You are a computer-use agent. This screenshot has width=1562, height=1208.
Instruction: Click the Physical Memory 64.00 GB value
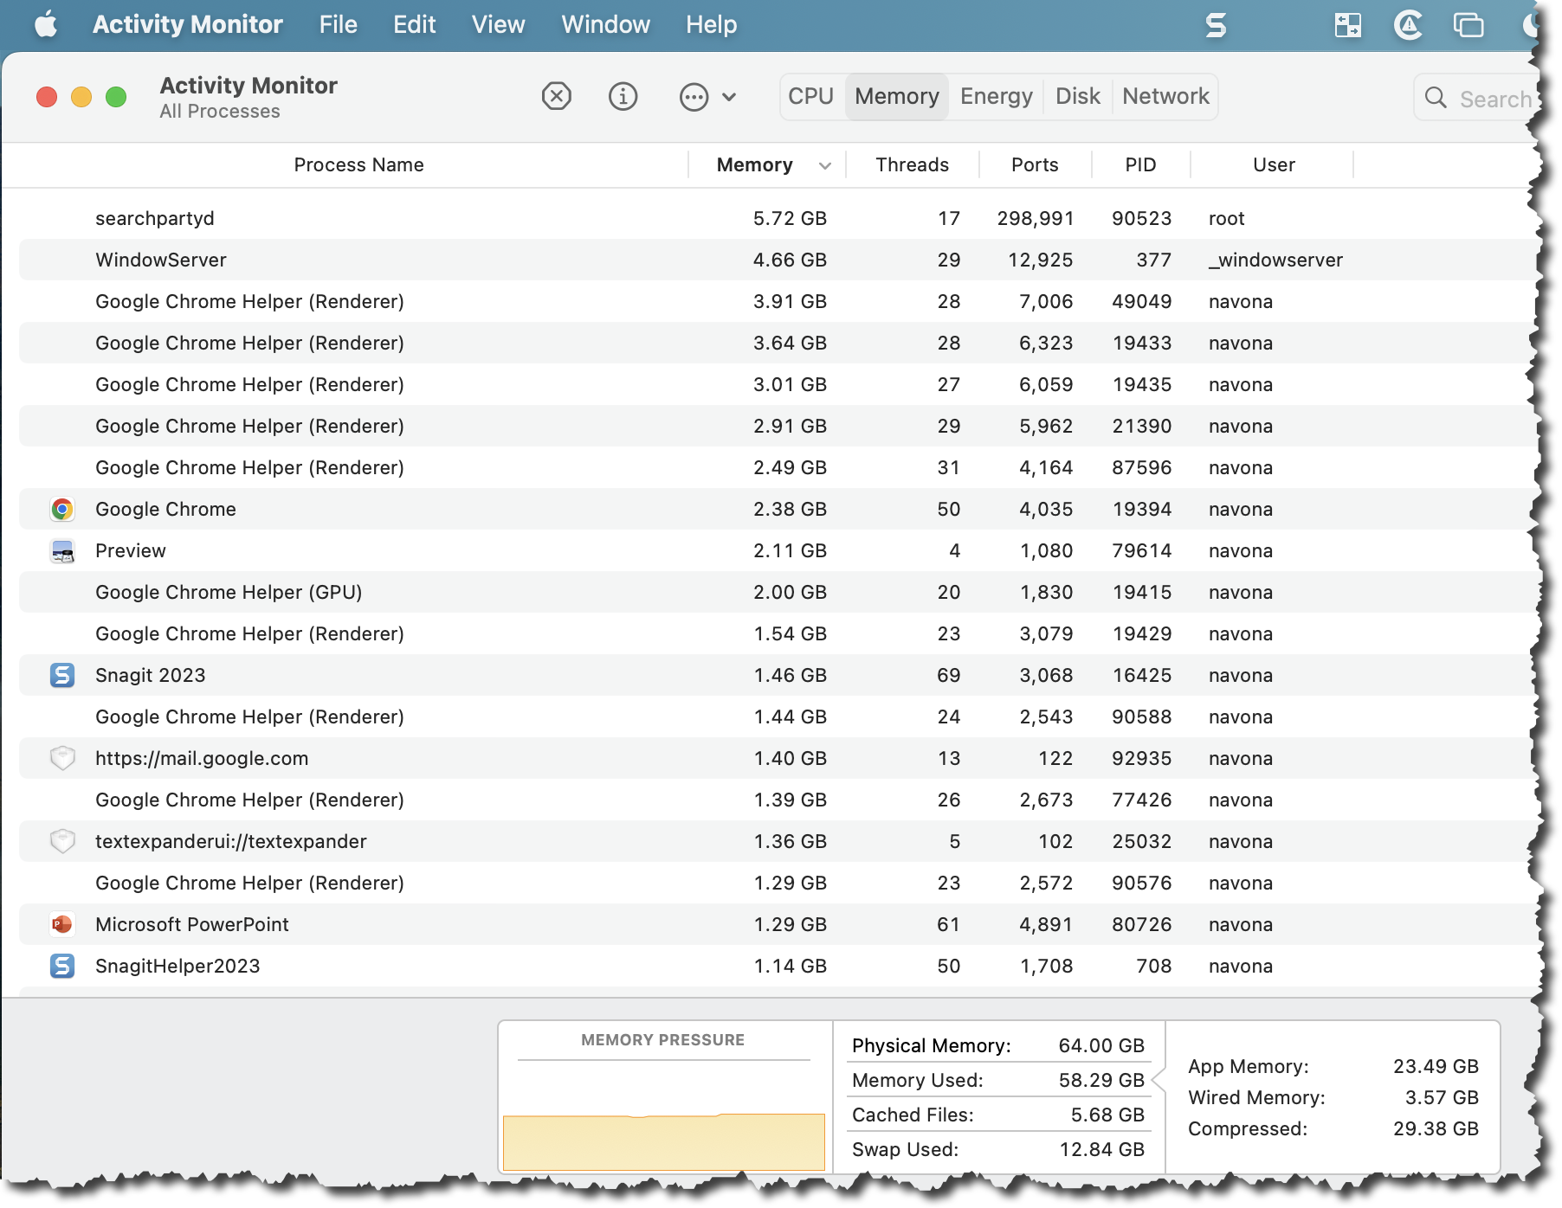pos(1101,1045)
